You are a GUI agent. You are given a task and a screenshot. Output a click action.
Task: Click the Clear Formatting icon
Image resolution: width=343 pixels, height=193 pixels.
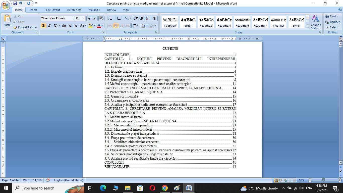point(101,18)
